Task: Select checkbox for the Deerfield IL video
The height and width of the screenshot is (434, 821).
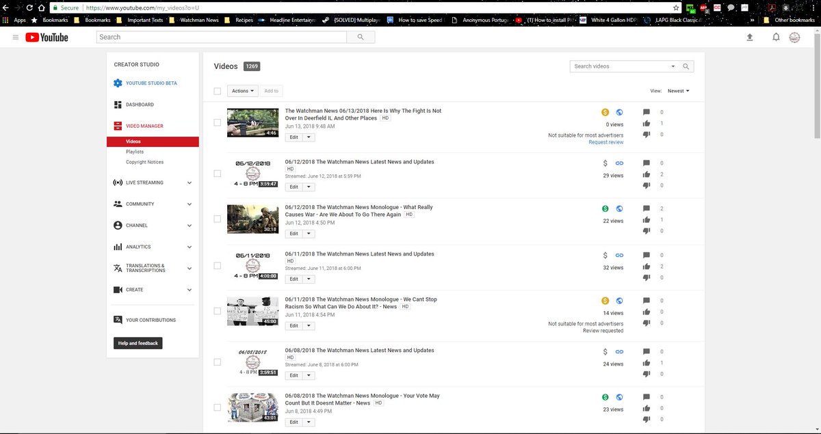Action: coord(218,122)
